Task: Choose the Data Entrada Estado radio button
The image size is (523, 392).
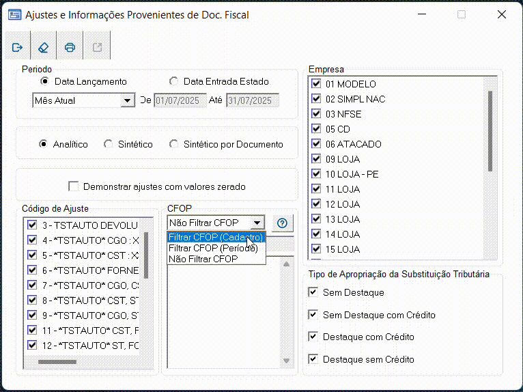Action: 173,81
